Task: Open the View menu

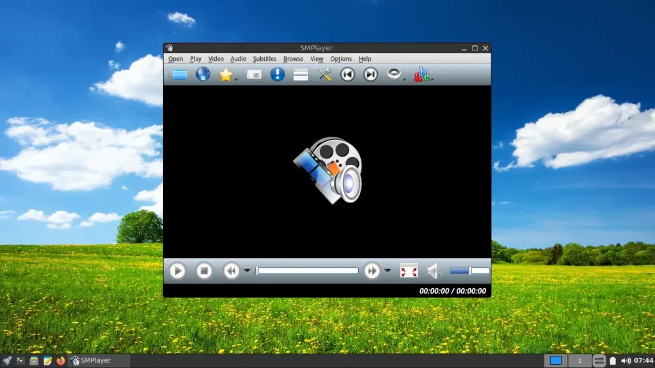Action: click(317, 59)
